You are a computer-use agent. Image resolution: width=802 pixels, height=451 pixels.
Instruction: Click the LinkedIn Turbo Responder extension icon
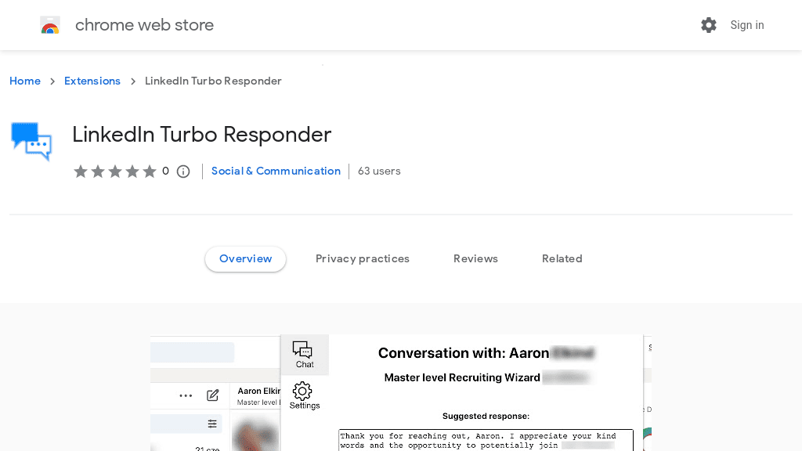pos(31,141)
